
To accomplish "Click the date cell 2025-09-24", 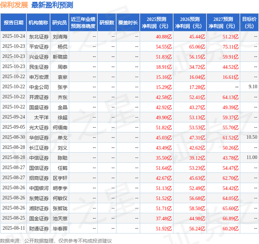I will (x=14, y=117).
